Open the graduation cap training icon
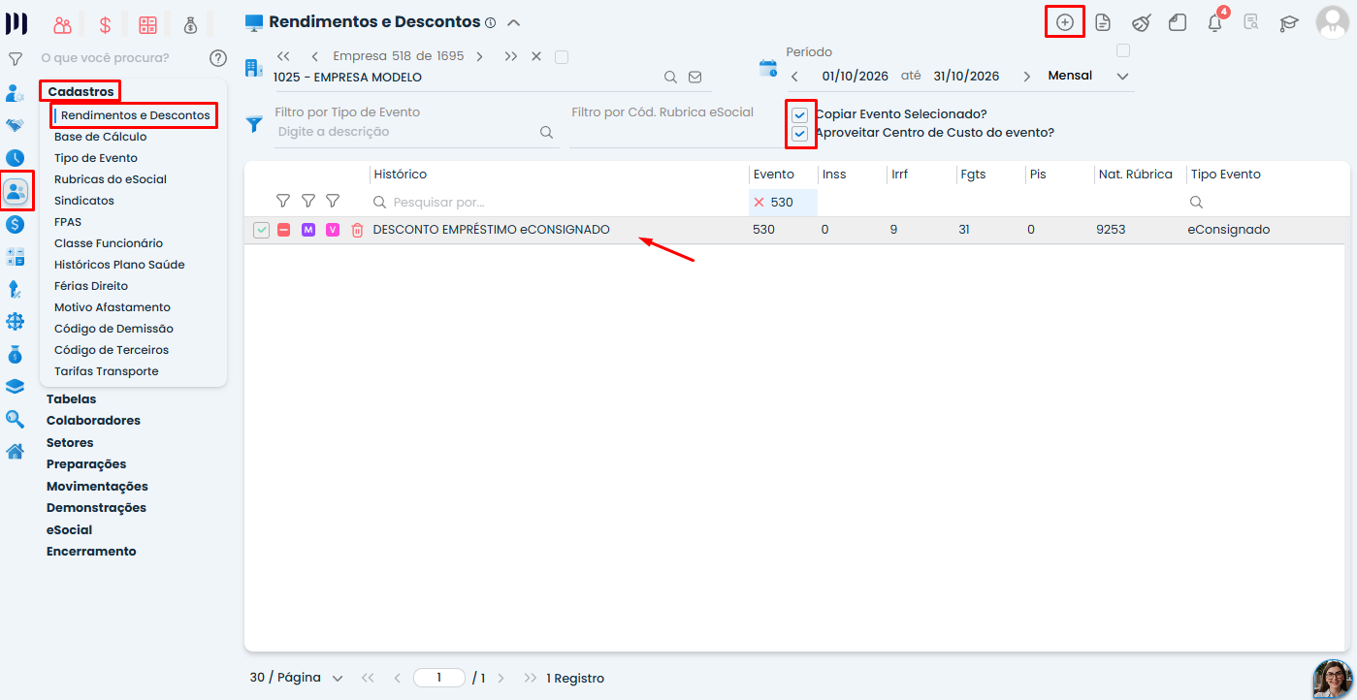1357x700 pixels. [1288, 22]
